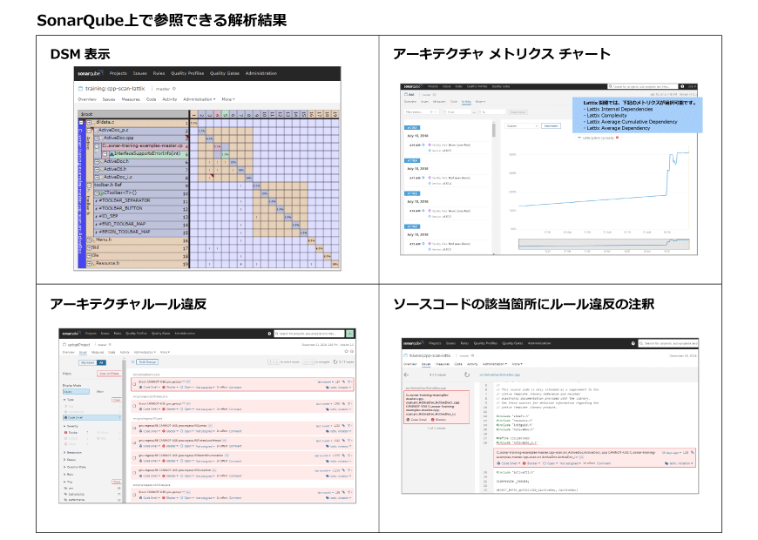
Task: Expand Resource.h row in DSM tree
Action: click(x=89, y=264)
